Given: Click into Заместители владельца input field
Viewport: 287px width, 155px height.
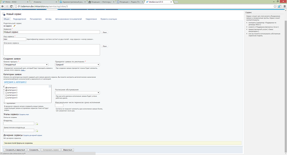Looking at the screenshot, I should tap(19, 131).
